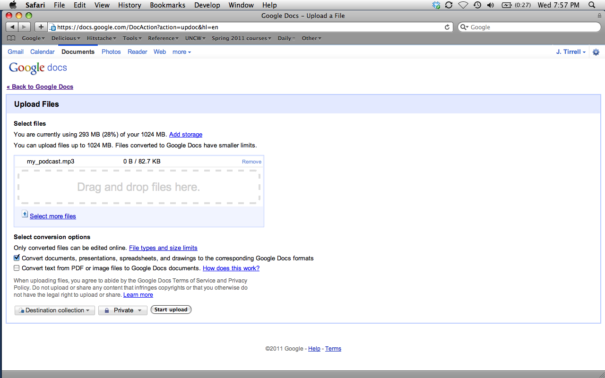
Task: Open the Window menu
Action: point(241,5)
